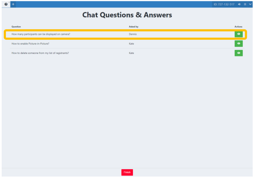Open the question mark Q&A tab
254x178 pixels.
[6, 4]
